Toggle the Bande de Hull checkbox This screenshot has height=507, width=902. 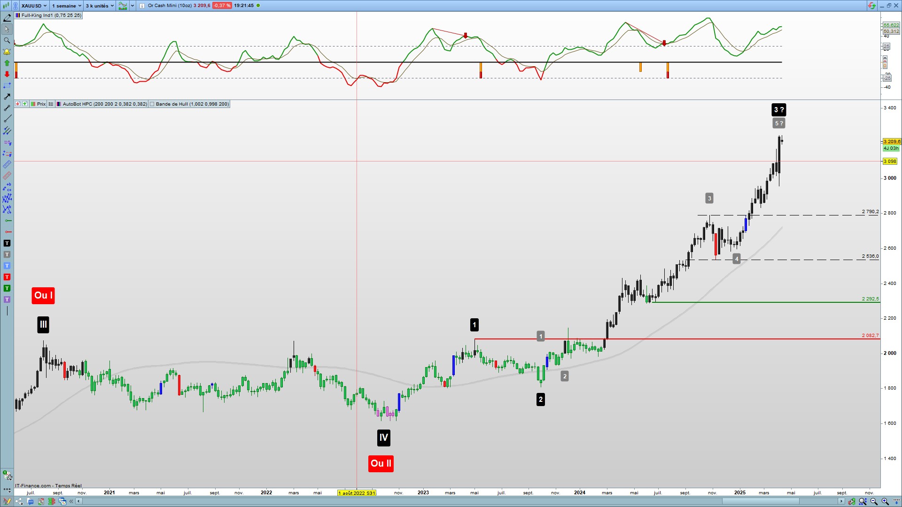tap(152, 104)
